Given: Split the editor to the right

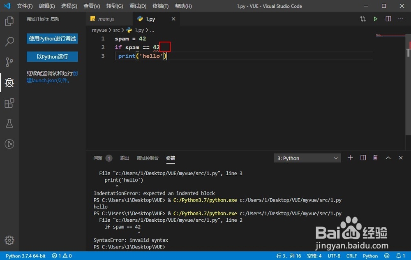Looking at the screenshot, I should point(388,19).
